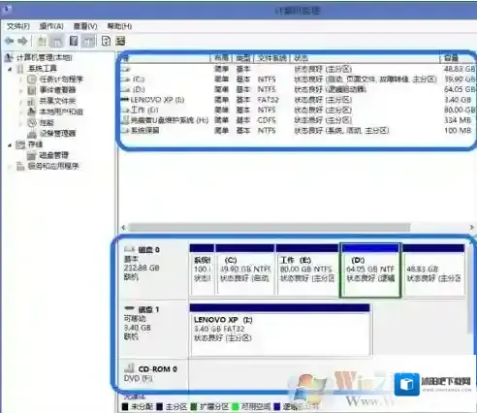Viewport: 477px width, 413px height.
Task: Sort by the 文件系统 column header
Action: [272, 58]
